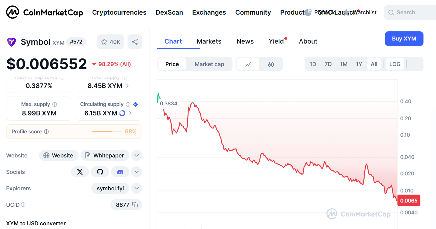Switch to the Markets tab
The image size is (436, 229).
click(x=209, y=41)
